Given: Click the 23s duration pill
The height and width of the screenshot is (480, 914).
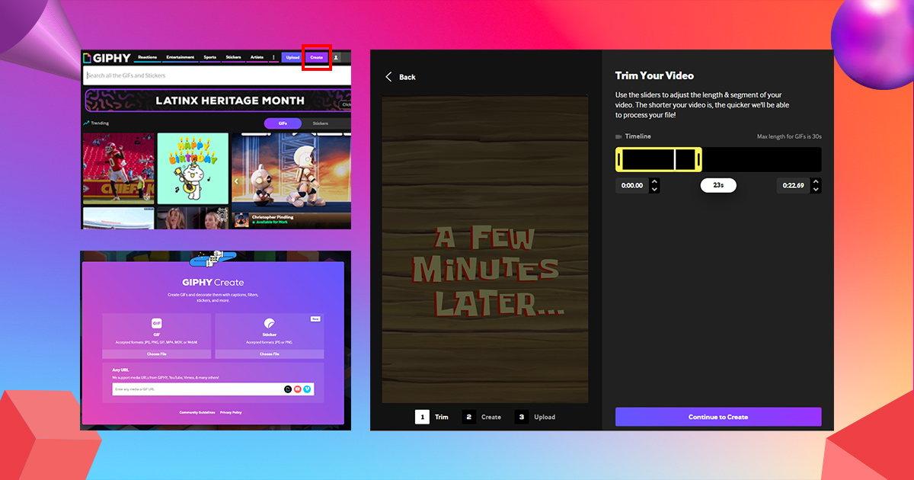Looking at the screenshot, I should tap(718, 185).
